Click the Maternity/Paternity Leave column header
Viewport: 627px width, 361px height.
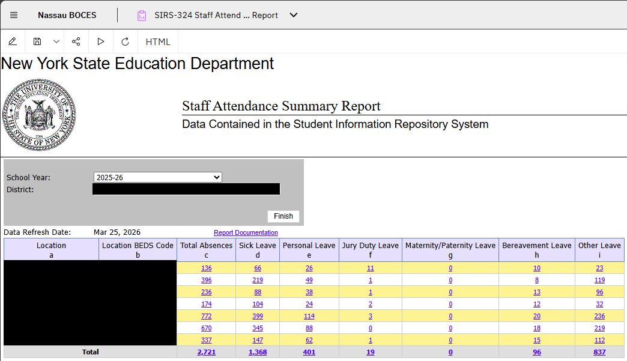[x=450, y=250]
